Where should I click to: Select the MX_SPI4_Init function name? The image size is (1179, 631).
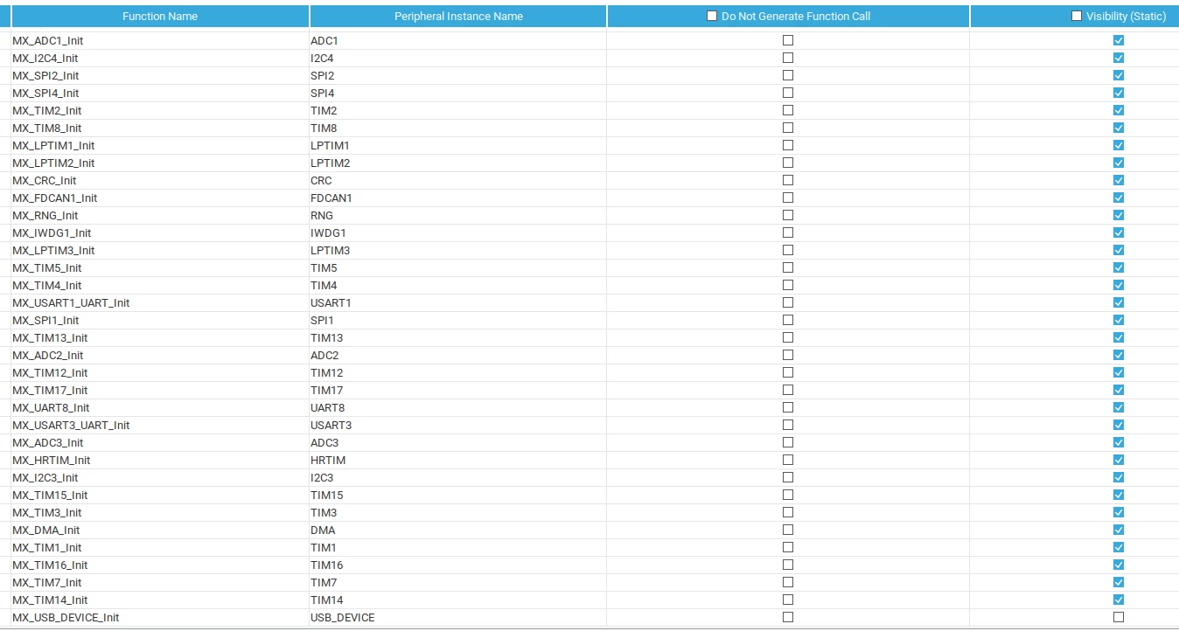pyautogui.click(x=45, y=93)
